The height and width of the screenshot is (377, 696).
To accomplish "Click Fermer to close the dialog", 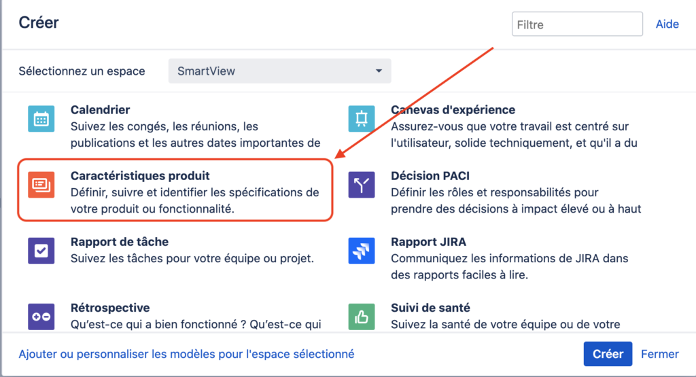I will coord(659,354).
